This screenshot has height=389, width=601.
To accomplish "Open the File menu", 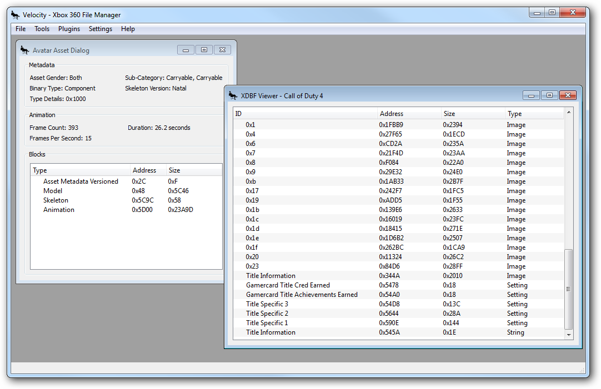I will (x=21, y=29).
